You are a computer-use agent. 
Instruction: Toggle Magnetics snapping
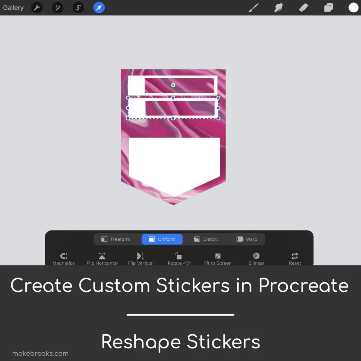(64, 259)
